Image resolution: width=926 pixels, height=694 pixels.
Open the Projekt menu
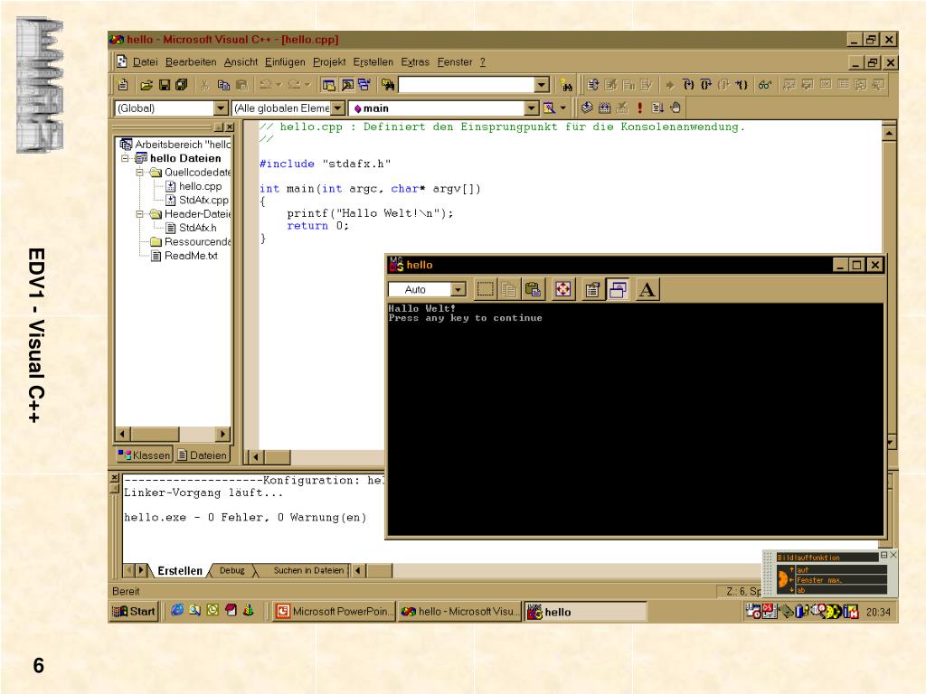point(329,62)
